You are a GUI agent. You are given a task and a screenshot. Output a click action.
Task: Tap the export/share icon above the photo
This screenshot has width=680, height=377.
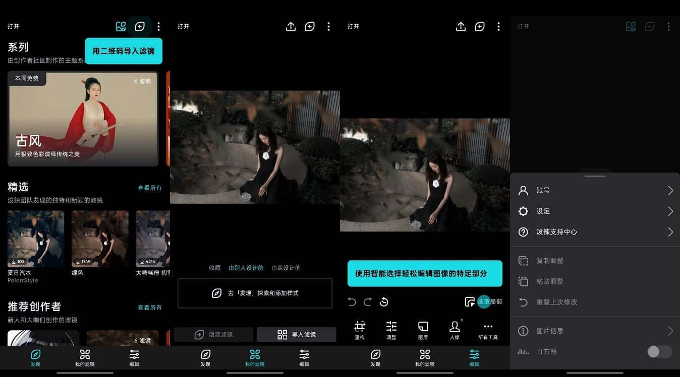click(461, 26)
